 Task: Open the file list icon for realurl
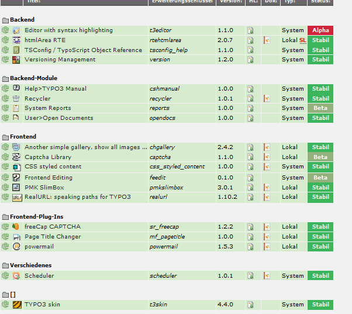click(x=250, y=197)
